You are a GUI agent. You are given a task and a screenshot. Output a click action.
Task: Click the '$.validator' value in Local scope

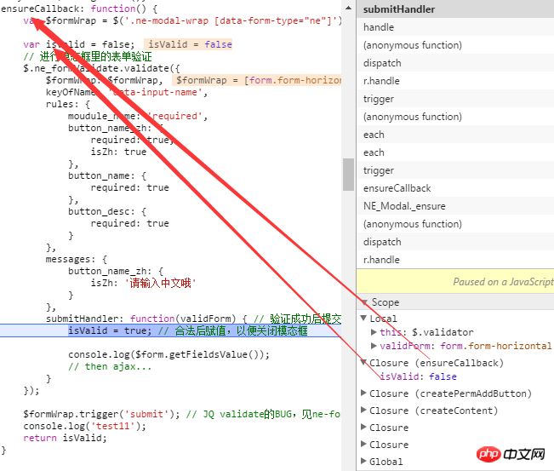(x=443, y=332)
